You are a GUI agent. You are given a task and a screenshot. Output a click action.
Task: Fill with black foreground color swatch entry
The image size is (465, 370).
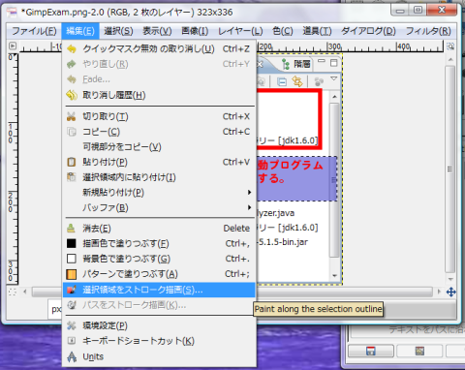72,243
